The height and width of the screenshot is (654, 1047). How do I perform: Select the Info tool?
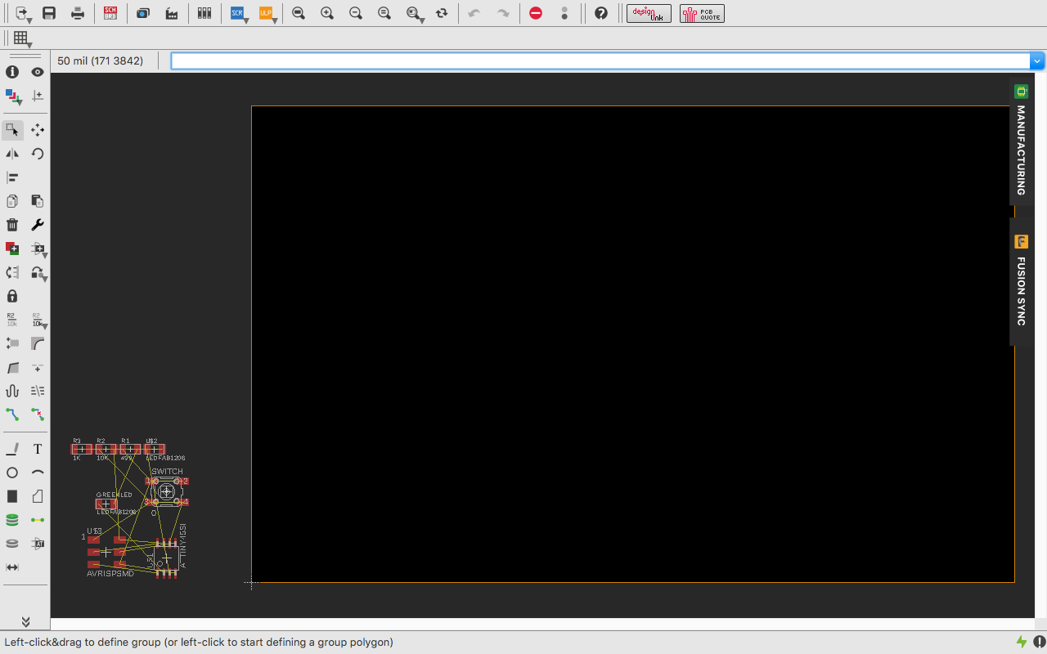[12, 72]
